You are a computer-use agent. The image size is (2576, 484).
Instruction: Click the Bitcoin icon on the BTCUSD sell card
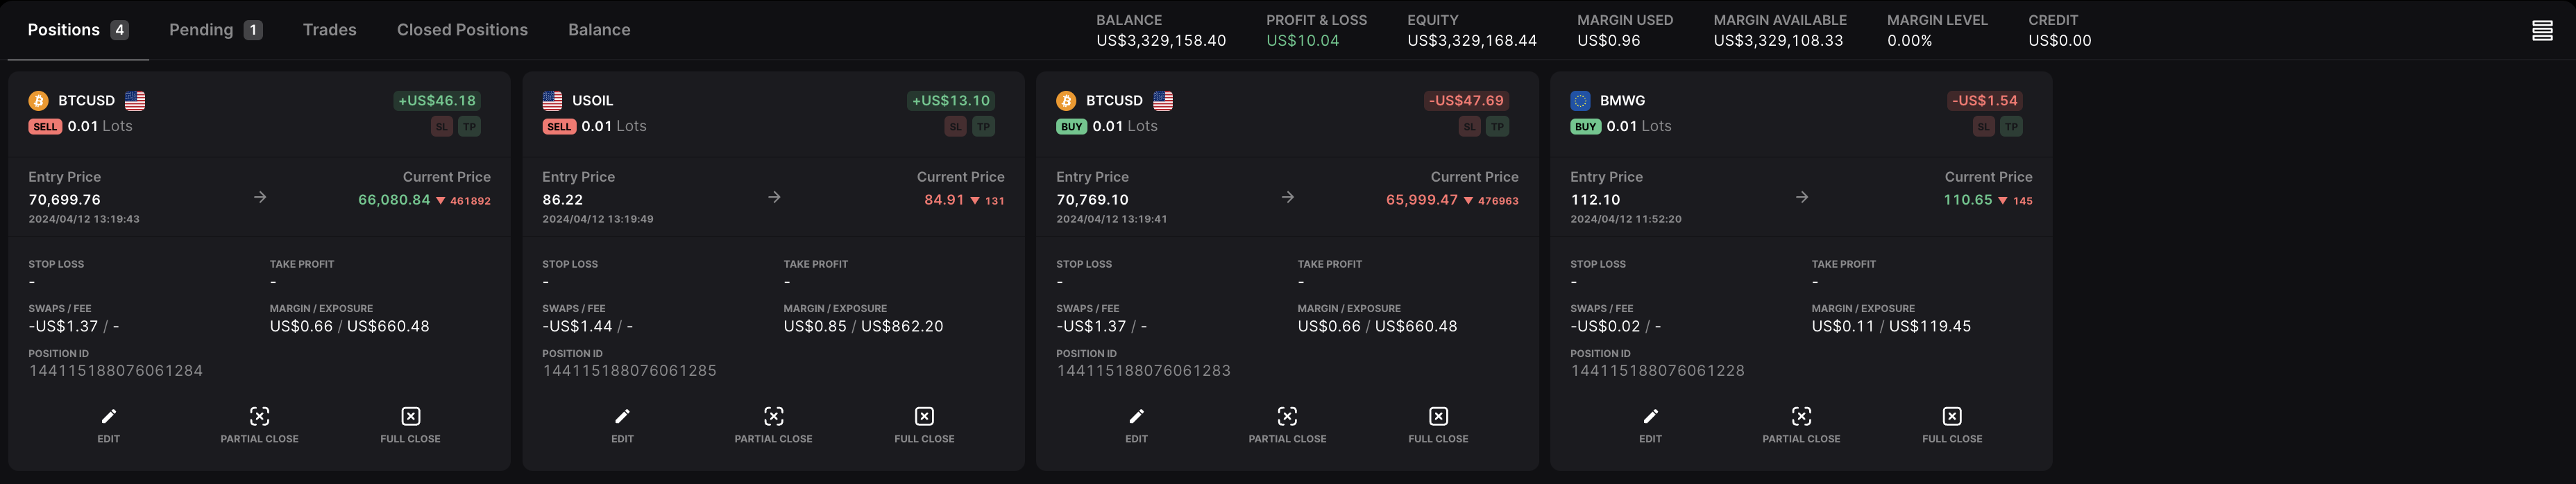coord(38,101)
